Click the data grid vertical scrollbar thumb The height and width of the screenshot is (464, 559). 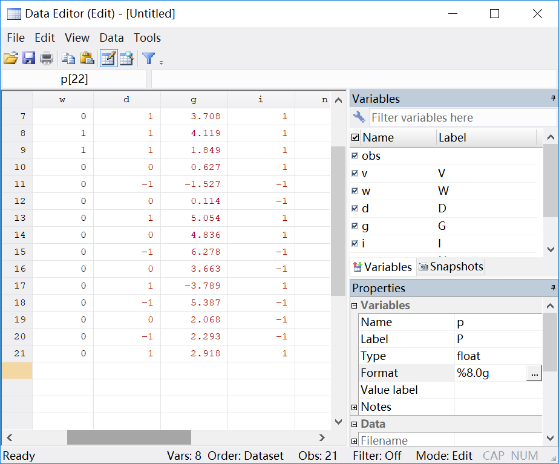coord(338,221)
